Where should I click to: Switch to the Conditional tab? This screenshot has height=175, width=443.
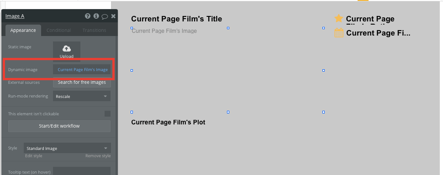59,30
